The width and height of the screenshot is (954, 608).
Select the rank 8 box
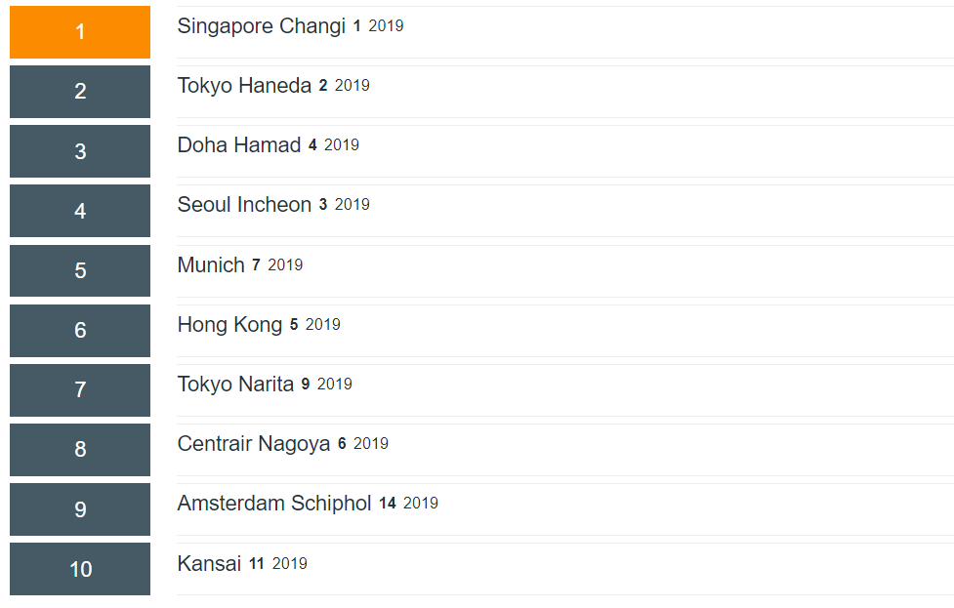[x=80, y=450]
